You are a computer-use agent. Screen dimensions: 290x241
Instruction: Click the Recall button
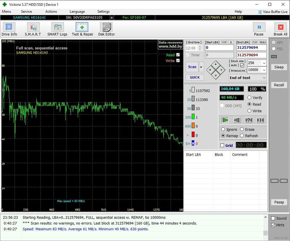coord(279,85)
